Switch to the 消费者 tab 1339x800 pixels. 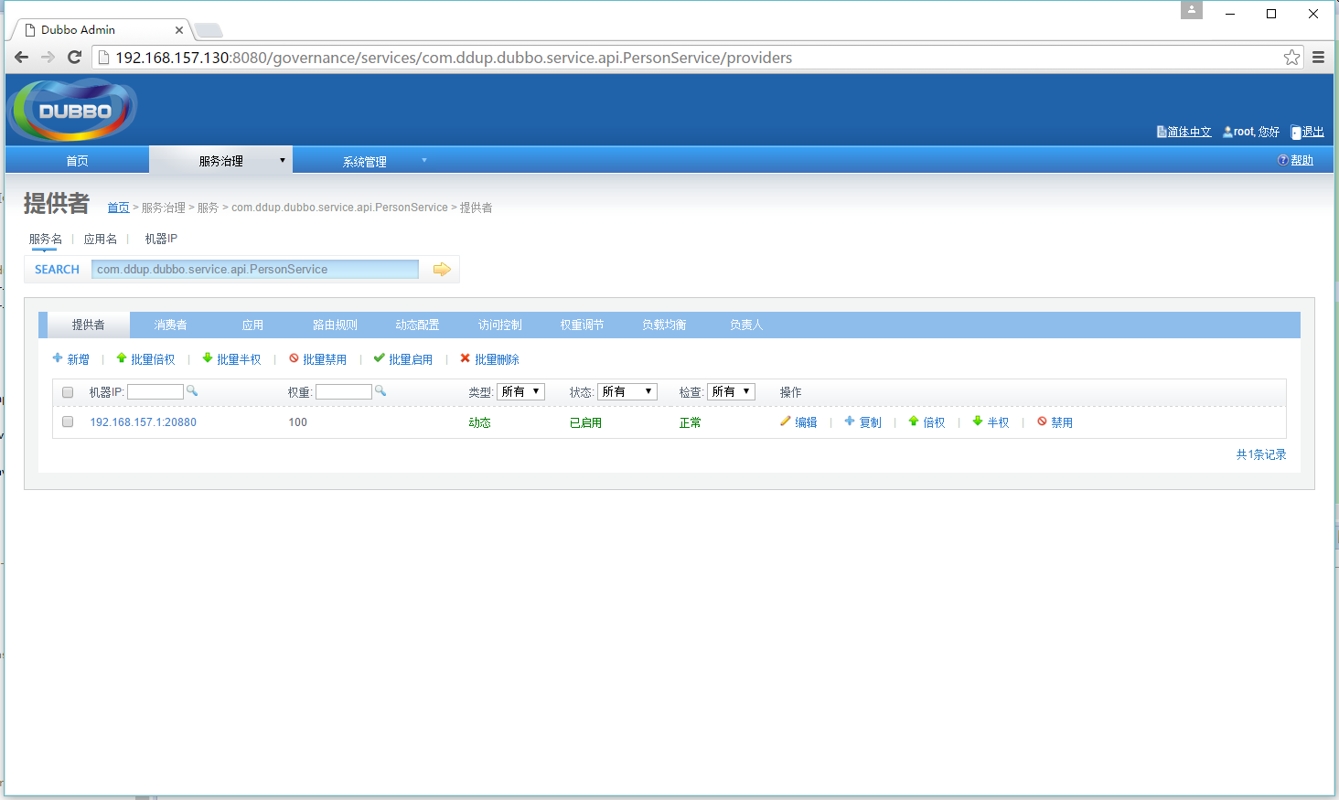170,325
